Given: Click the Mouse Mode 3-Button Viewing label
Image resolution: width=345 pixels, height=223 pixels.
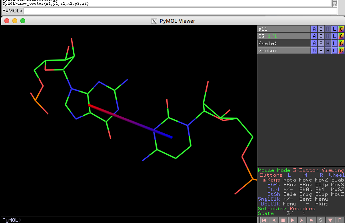Looking at the screenshot, I should pos(301,170).
